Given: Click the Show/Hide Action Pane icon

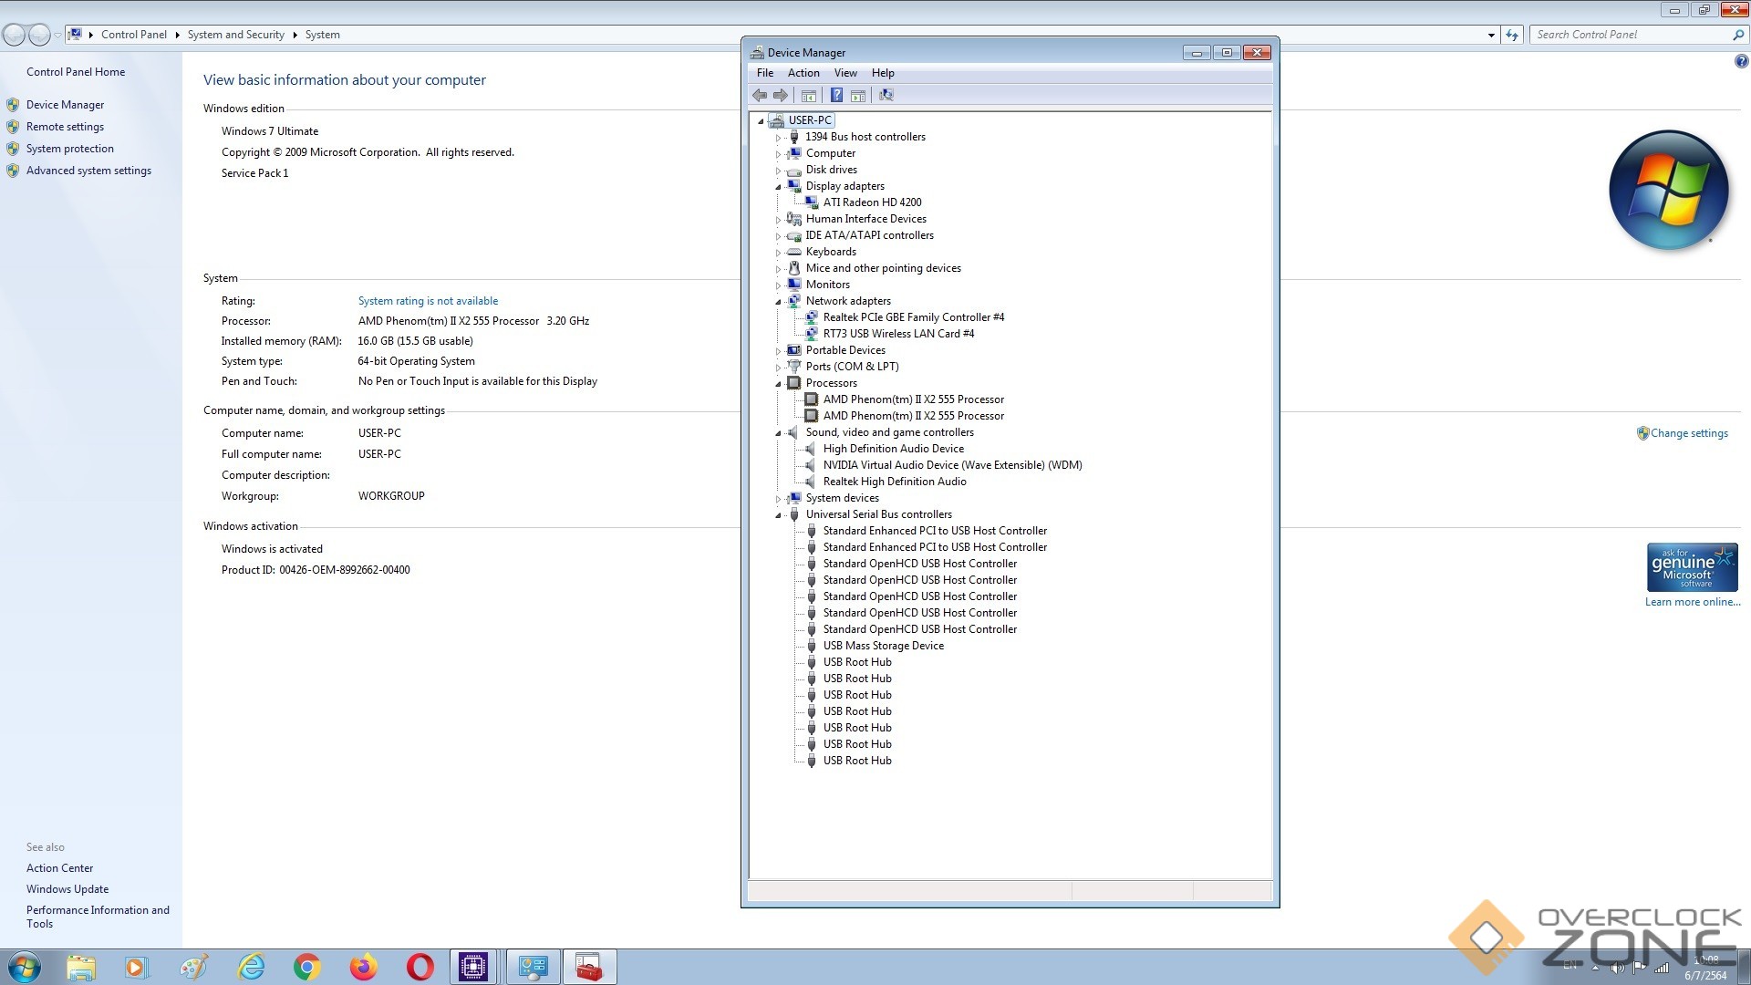Looking at the screenshot, I should [858, 95].
